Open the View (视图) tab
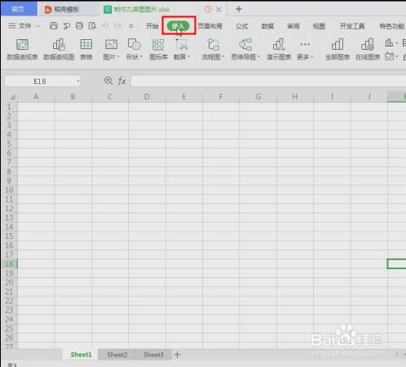406x367 pixels. (319, 26)
